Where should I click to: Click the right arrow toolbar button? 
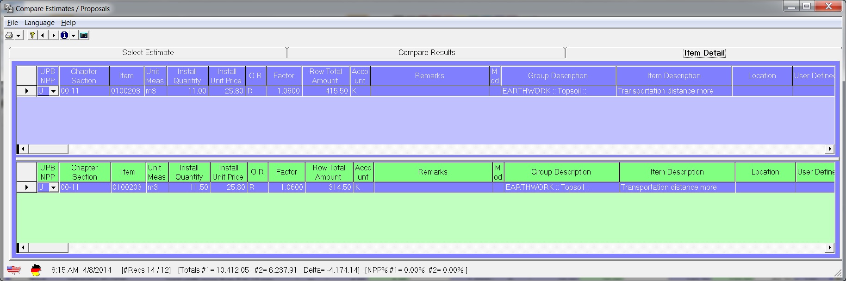[53, 35]
